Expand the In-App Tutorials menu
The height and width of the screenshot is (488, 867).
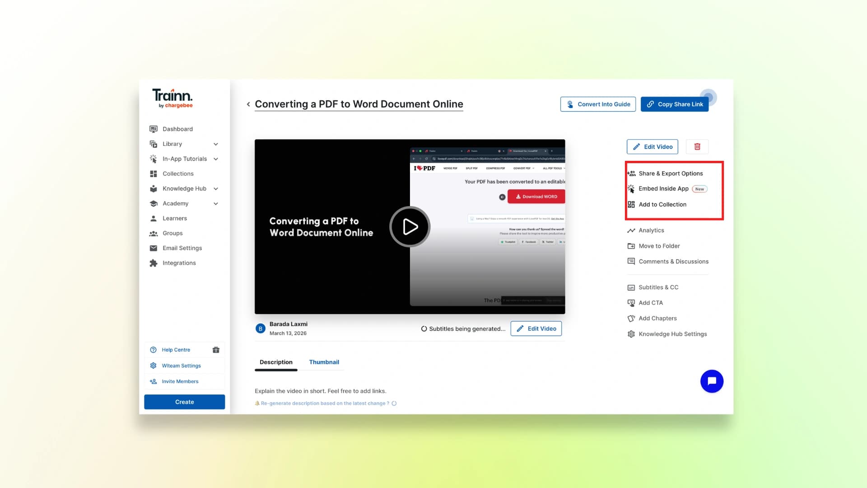pos(216,159)
